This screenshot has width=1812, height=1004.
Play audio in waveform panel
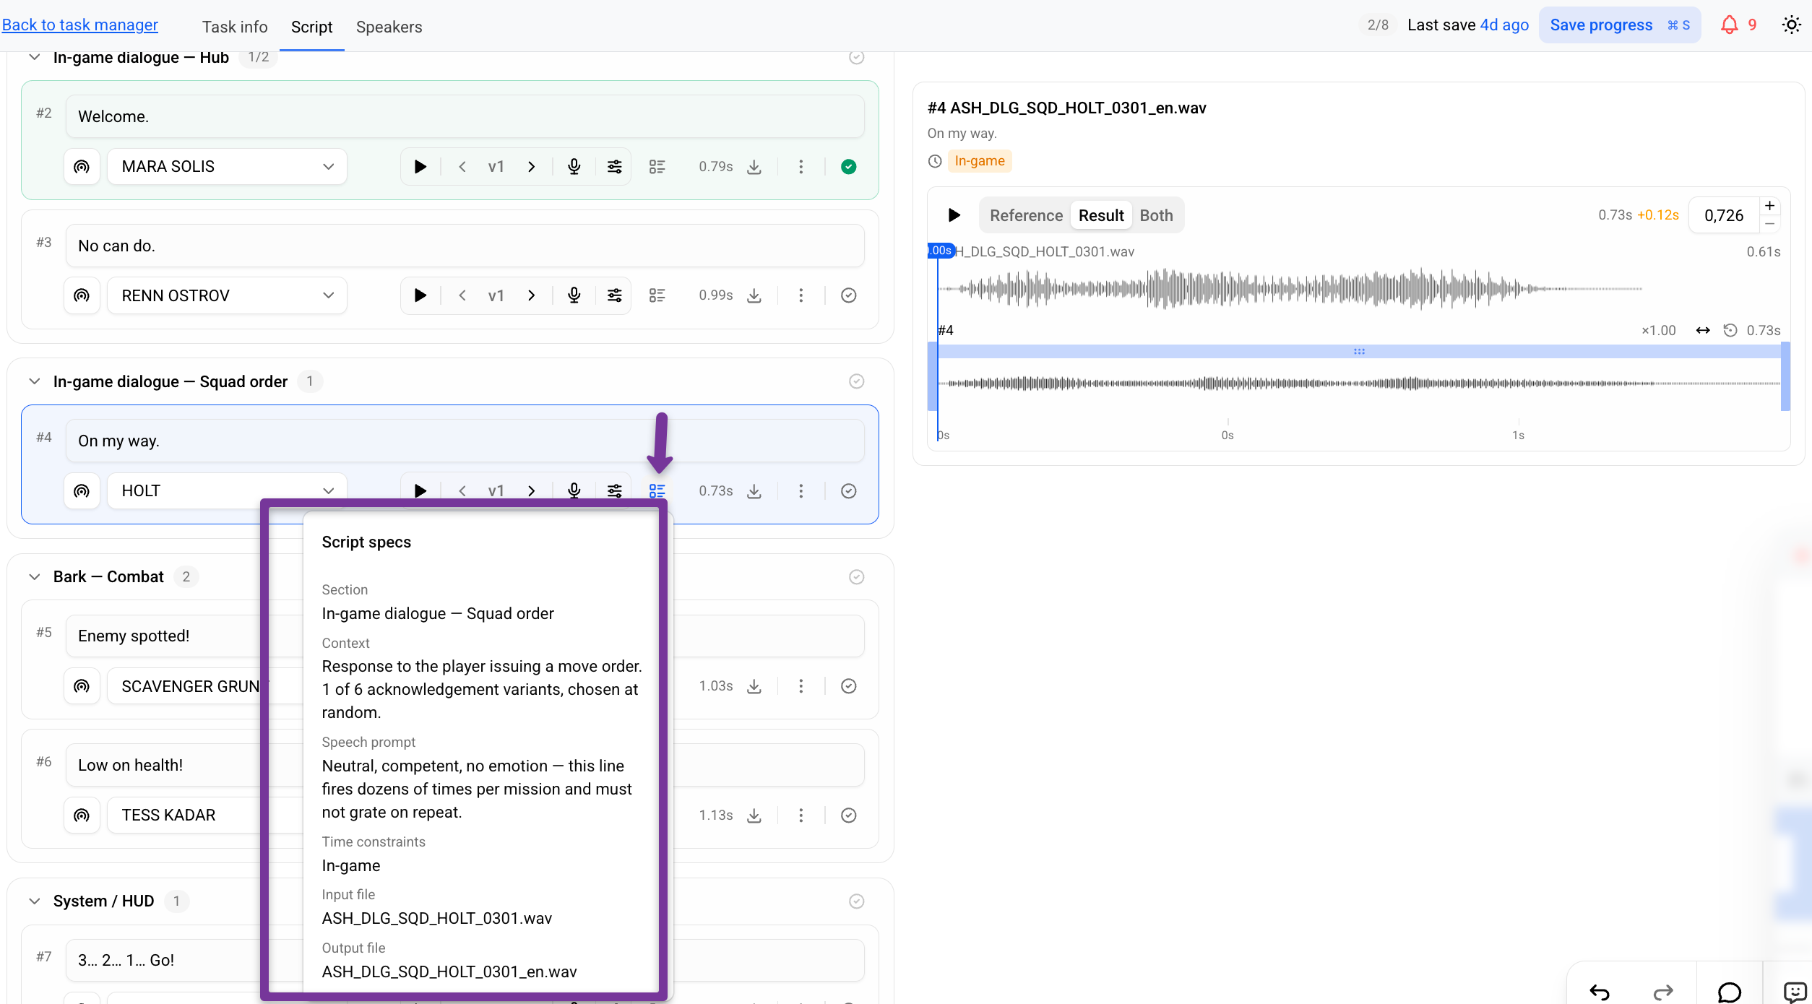point(954,215)
